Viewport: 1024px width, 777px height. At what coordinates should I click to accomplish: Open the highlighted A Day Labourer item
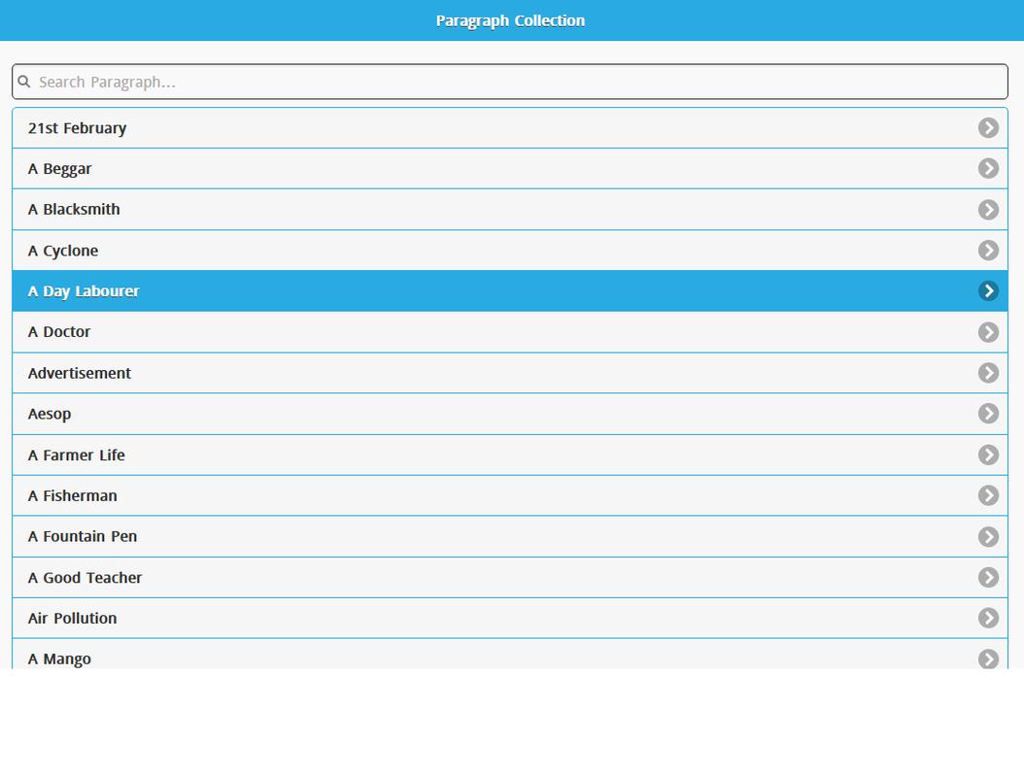tap(509, 291)
